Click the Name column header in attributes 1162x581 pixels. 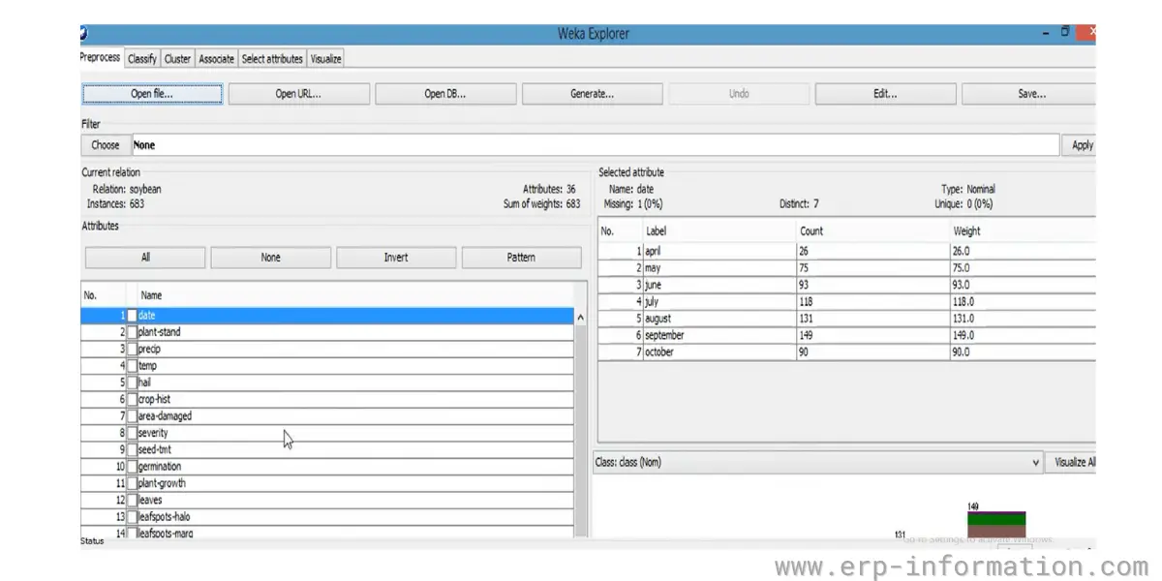pyautogui.click(x=356, y=295)
